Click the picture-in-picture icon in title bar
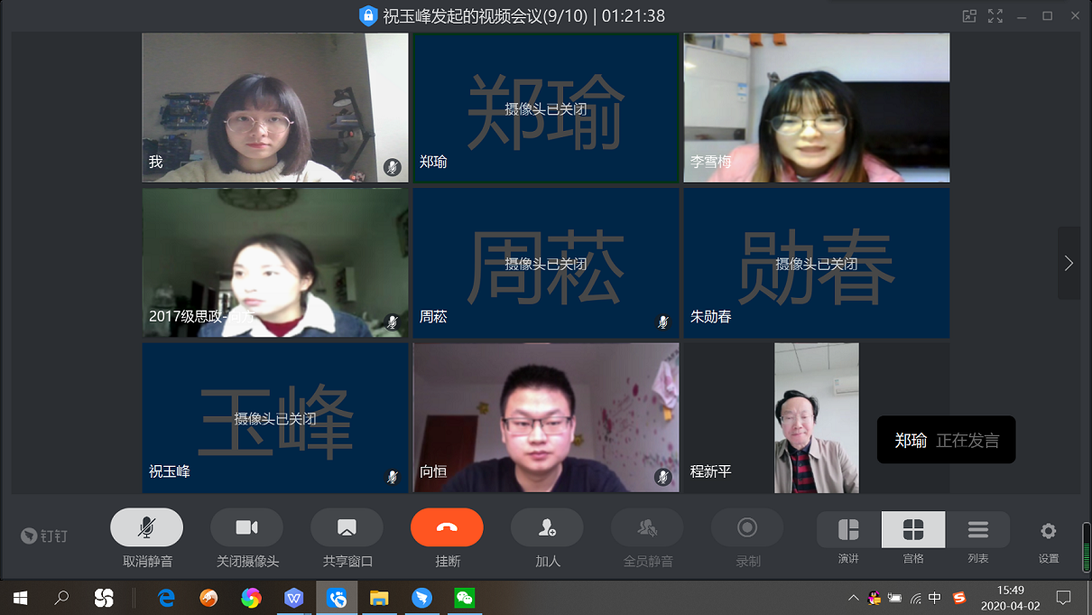Viewport: 1092px width, 615px height. (969, 16)
